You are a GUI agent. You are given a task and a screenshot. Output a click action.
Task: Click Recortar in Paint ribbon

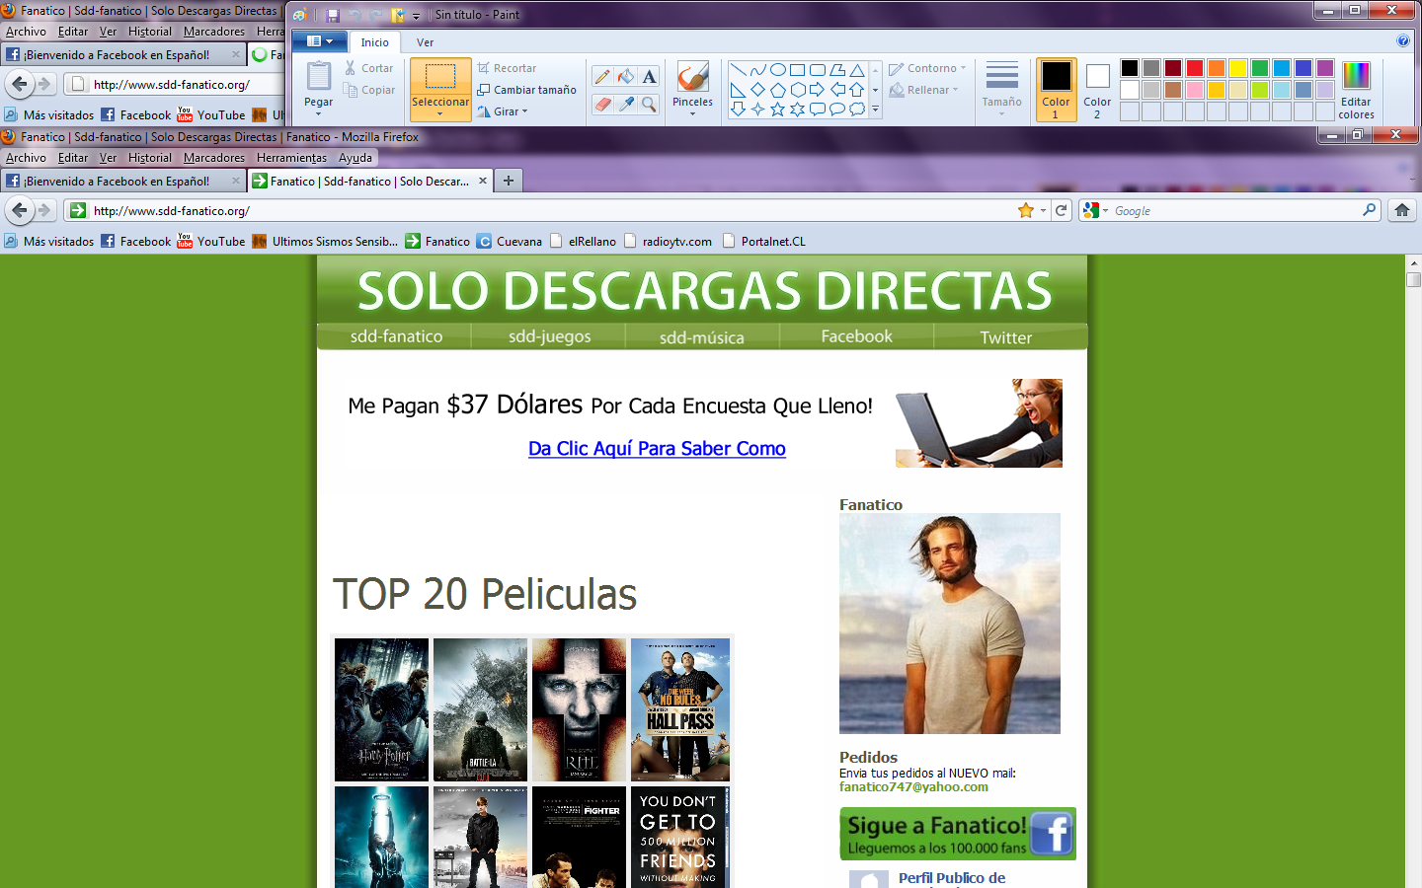pyautogui.click(x=507, y=68)
